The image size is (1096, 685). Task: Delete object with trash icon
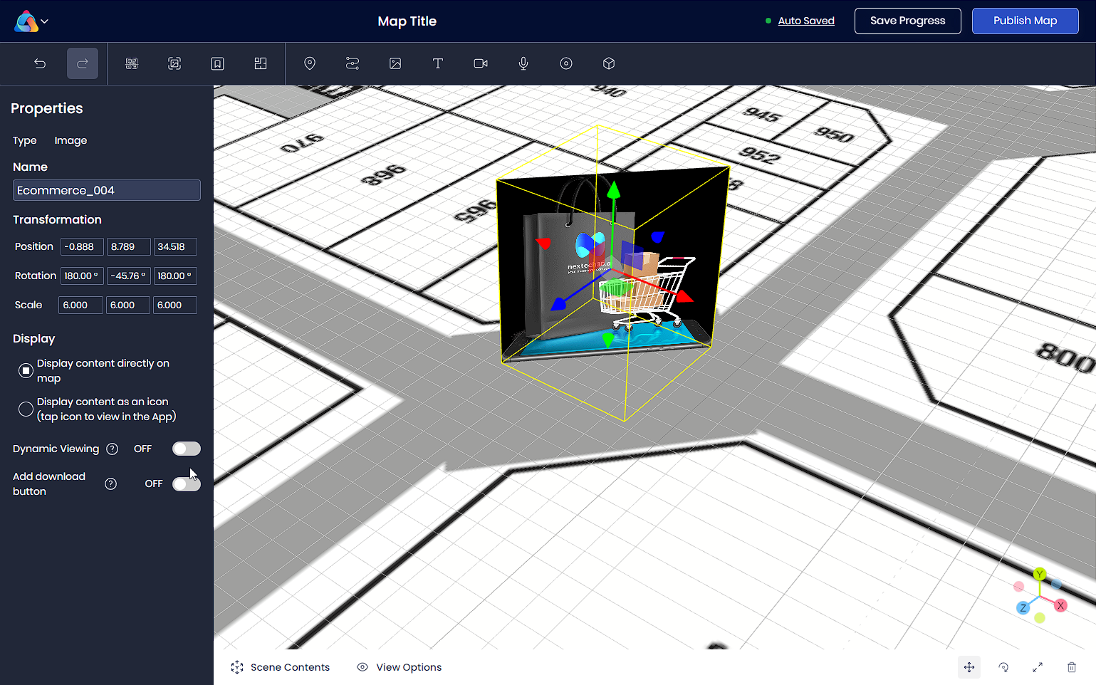click(1072, 667)
